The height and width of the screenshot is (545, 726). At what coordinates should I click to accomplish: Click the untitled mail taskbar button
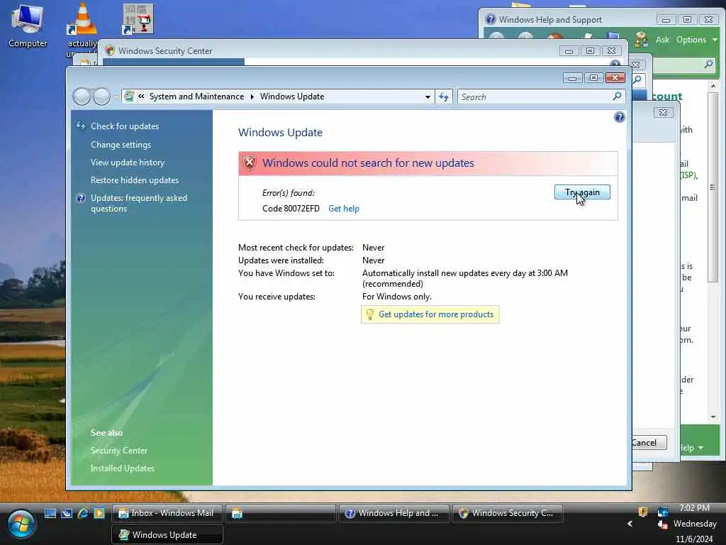point(280,513)
